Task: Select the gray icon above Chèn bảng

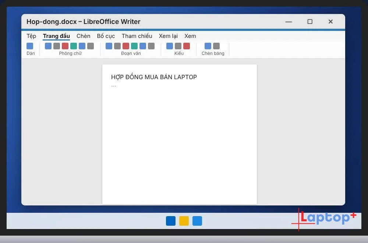Action: [216, 46]
